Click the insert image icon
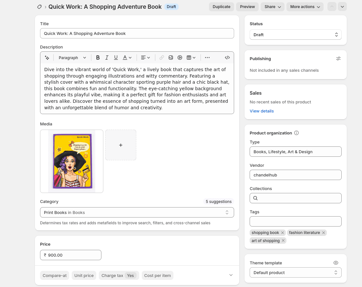Viewport: 362px width, 287px height. 171,58
